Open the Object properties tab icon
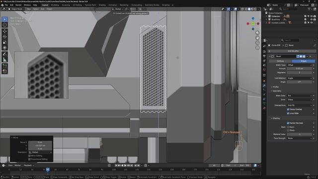318x179 pixels. tap(264, 81)
